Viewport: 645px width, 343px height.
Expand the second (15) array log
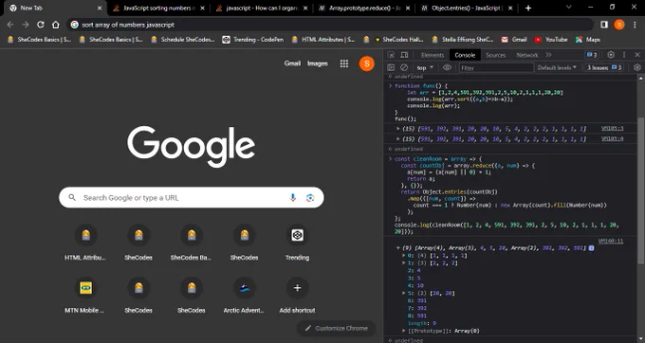pos(397,139)
